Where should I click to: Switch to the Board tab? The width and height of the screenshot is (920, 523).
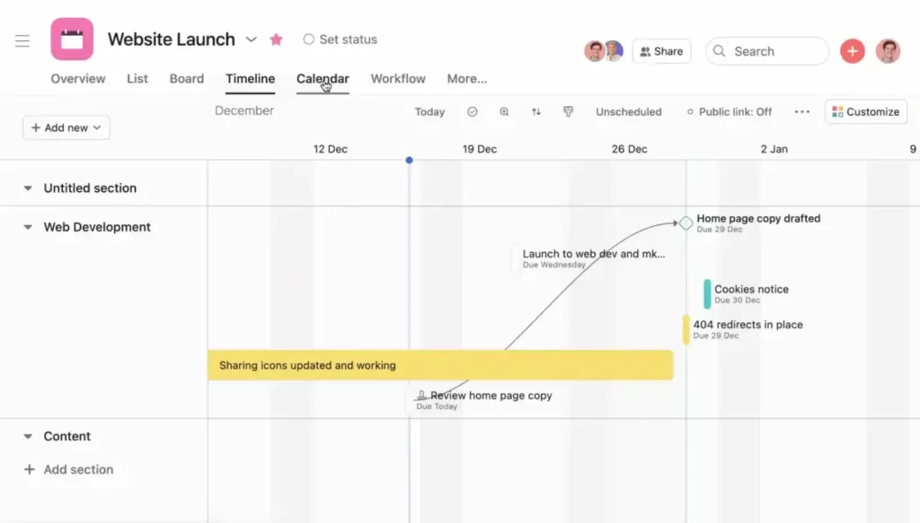[187, 79]
